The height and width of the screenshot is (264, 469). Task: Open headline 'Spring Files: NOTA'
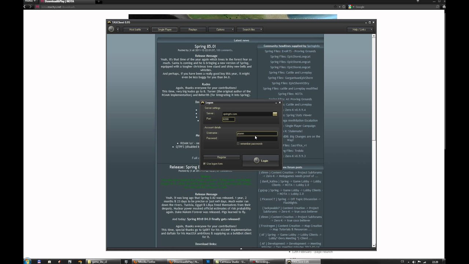click(290, 94)
